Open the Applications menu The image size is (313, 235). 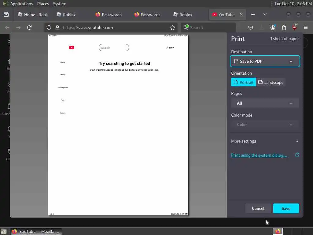pos(22,4)
